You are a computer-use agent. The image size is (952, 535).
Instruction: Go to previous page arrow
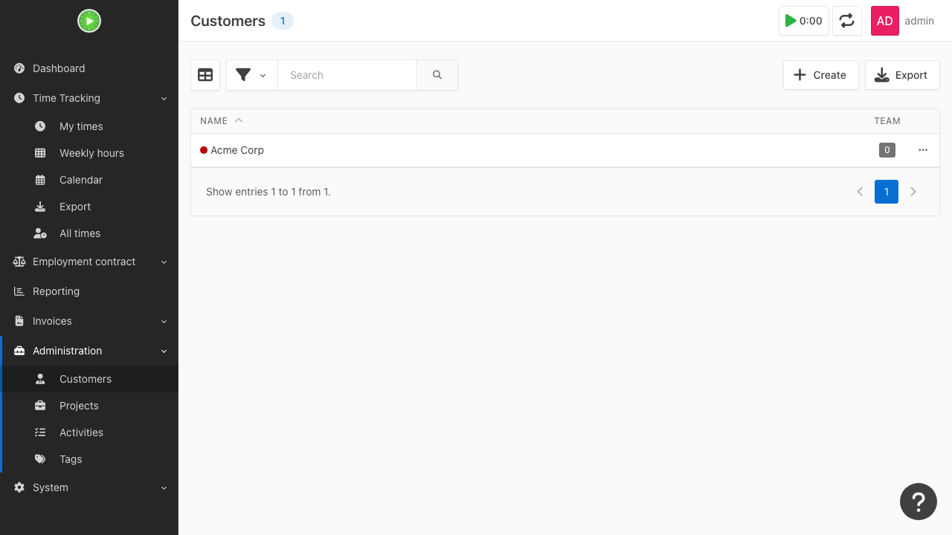[x=860, y=192]
